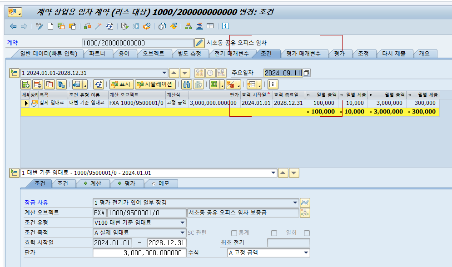Click down arrow beside condition selector
This screenshot has width=452, height=267.
(294, 173)
